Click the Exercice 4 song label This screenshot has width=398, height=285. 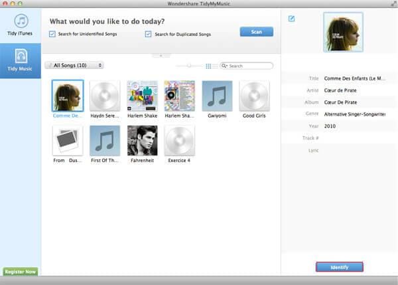tap(179, 160)
